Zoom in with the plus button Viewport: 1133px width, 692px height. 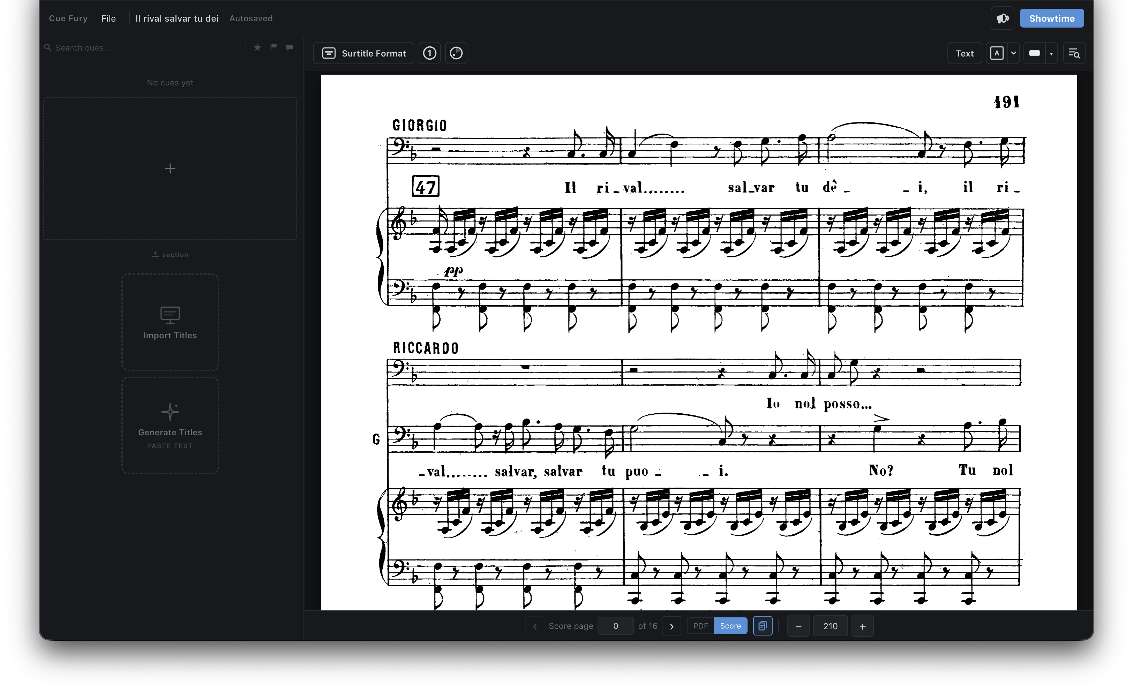point(862,626)
